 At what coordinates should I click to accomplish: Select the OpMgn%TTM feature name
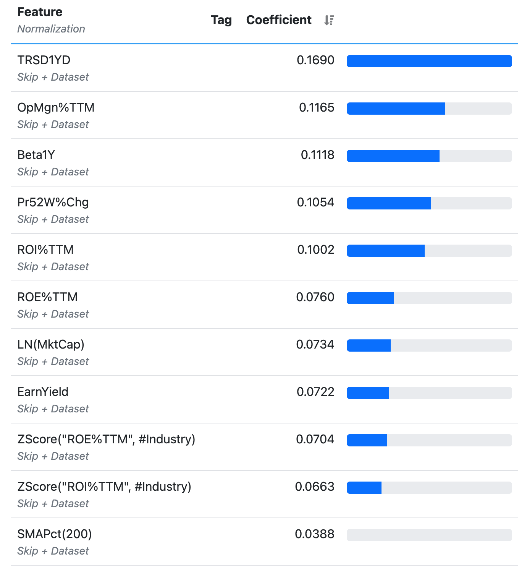56,108
